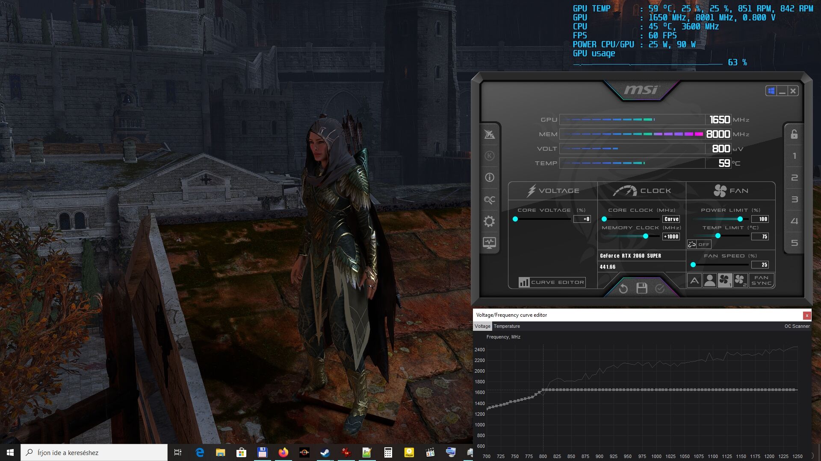The image size is (821, 461).
Task: Adjust Memory Clock slider handle
Action: 646,236
